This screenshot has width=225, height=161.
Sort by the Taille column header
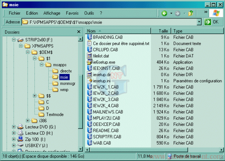tap(161, 31)
